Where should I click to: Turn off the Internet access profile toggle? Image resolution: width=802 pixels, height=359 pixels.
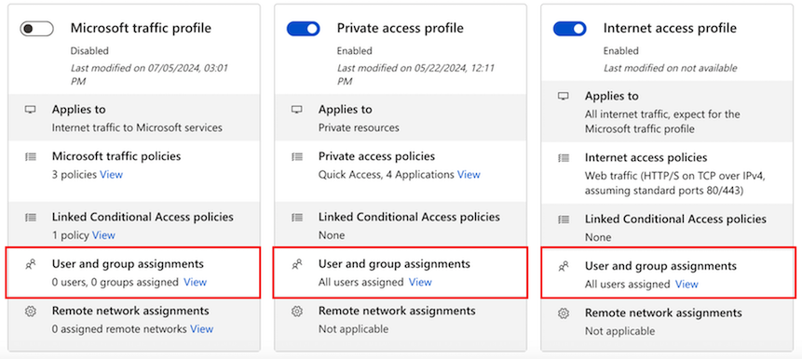(570, 29)
